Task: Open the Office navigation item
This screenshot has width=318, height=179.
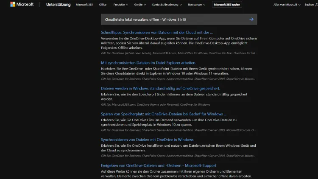Action: coord(103,5)
